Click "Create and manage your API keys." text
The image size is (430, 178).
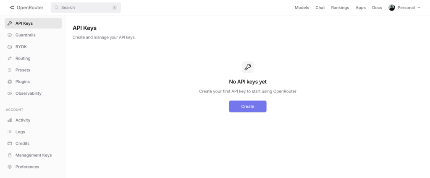(104, 37)
